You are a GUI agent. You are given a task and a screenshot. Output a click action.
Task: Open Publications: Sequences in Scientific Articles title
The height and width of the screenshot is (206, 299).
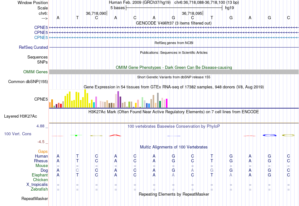[x=174, y=53]
